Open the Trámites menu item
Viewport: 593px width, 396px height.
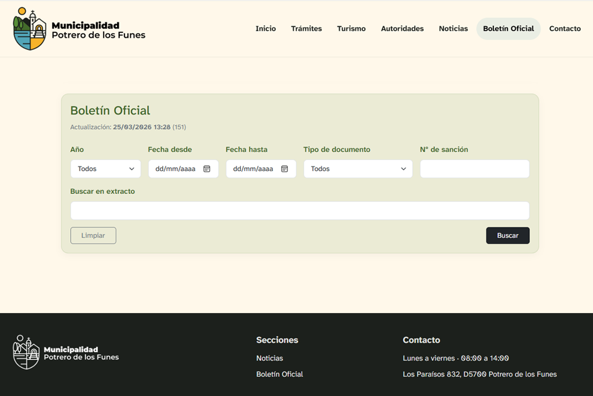coord(306,29)
